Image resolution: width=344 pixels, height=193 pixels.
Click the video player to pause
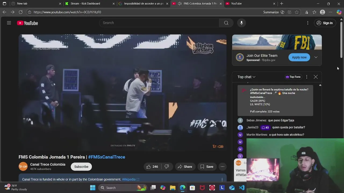coord(123,93)
